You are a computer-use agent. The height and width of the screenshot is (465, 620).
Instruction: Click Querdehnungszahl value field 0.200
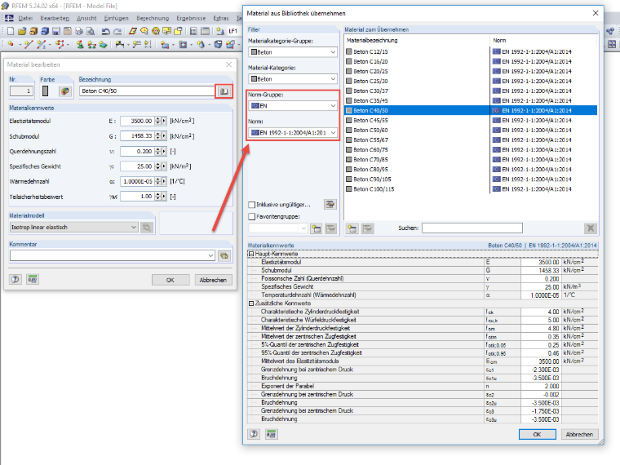point(137,152)
